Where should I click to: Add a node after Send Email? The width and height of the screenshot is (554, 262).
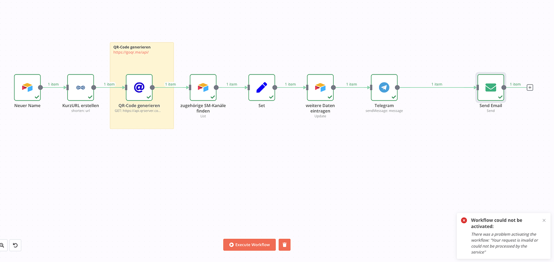point(530,87)
